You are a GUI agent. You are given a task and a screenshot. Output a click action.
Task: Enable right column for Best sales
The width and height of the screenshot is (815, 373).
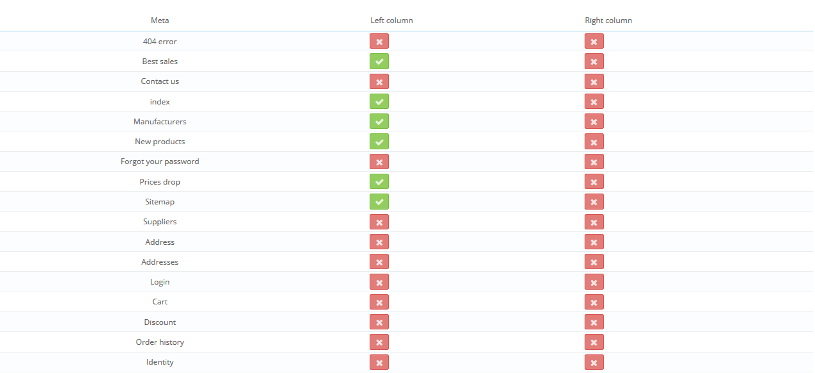(x=594, y=62)
